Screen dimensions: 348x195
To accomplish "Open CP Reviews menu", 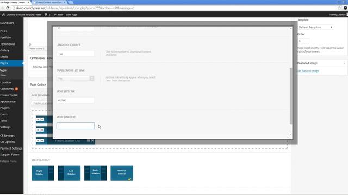I will 7,135.
